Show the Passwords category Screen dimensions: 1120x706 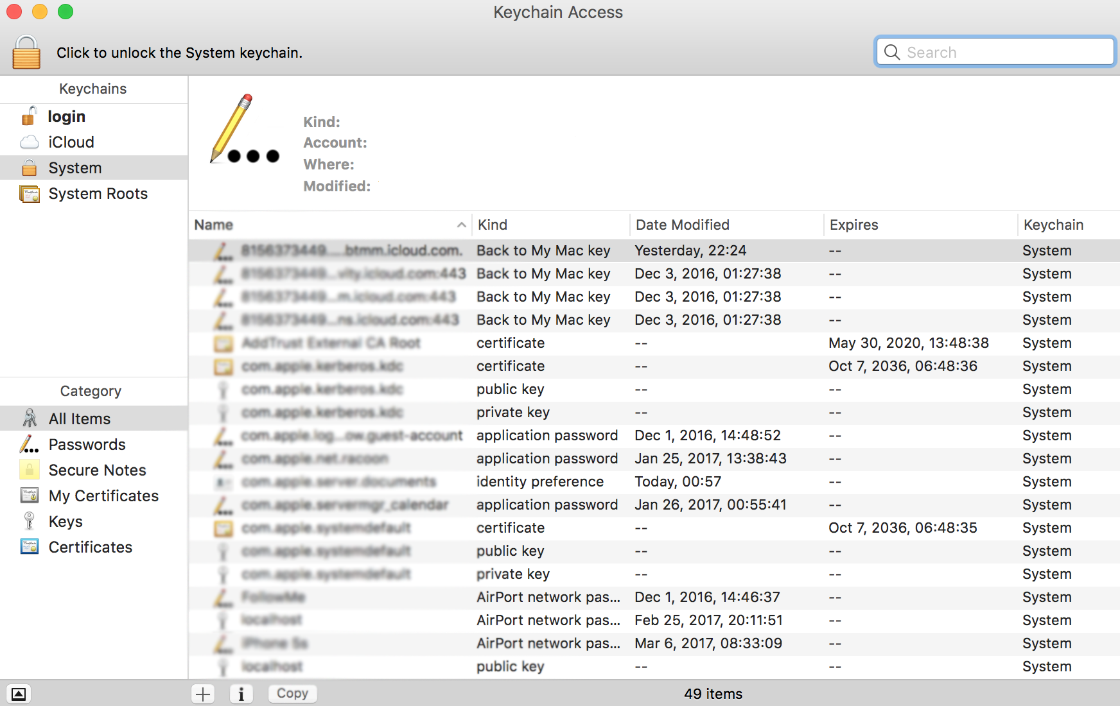[87, 444]
